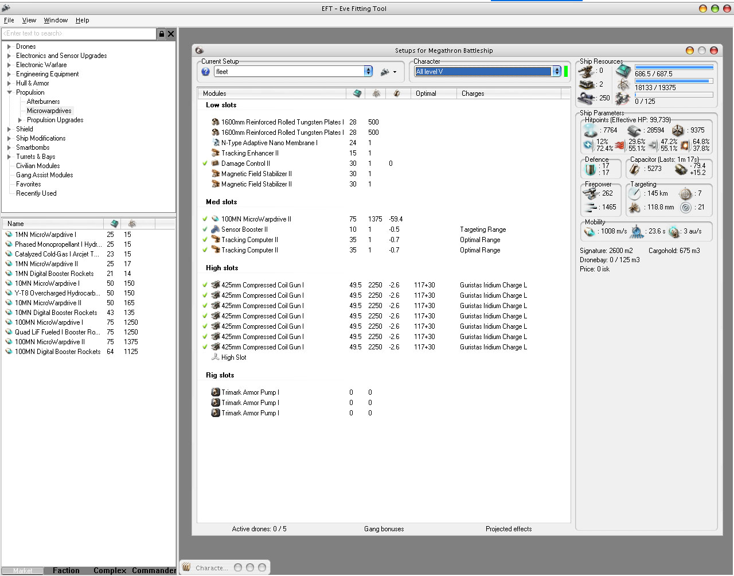The image size is (734, 576).
Task: Click the Active drones 0 / 5 button
Action: [259, 529]
